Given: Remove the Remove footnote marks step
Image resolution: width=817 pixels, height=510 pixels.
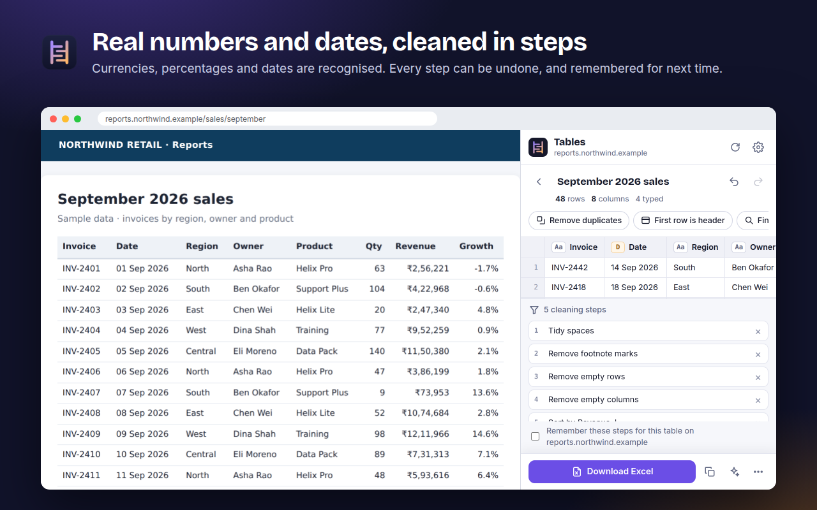Looking at the screenshot, I should click(758, 354).
